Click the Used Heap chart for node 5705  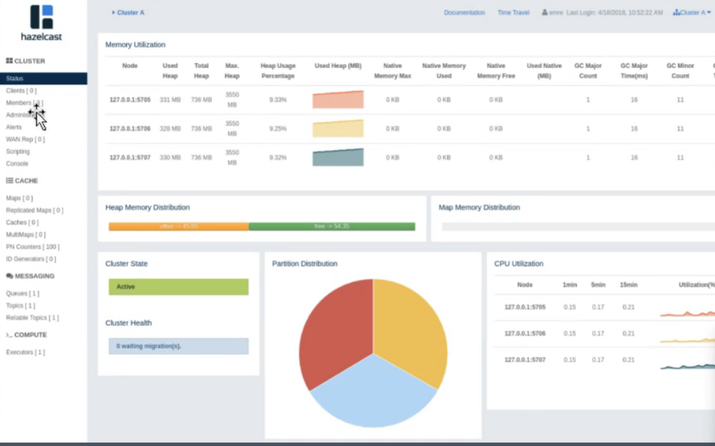pos(338,99)
